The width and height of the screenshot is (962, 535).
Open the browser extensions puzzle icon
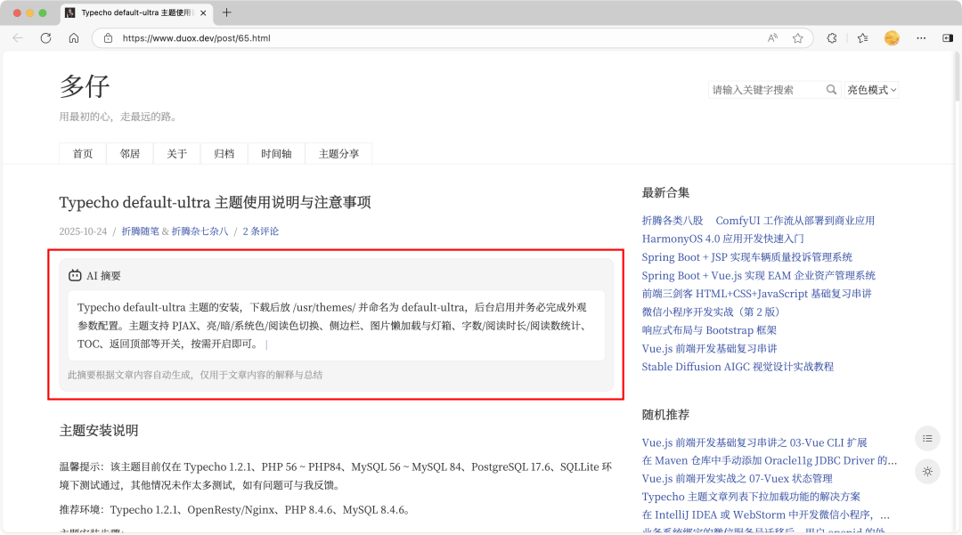832,38
